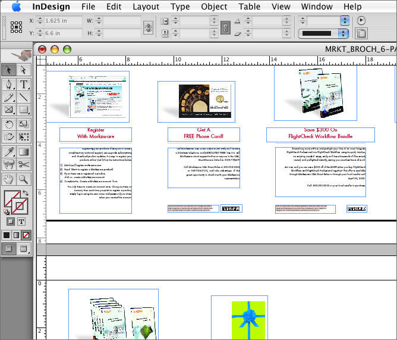Select the Free Transform tool
This screenshot has width=397, height=340.
[x=24, y=137]
